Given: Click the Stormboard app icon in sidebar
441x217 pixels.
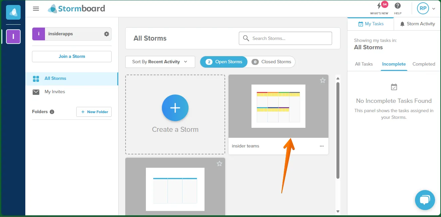Looking at the screenshot, I should point(13,12).
